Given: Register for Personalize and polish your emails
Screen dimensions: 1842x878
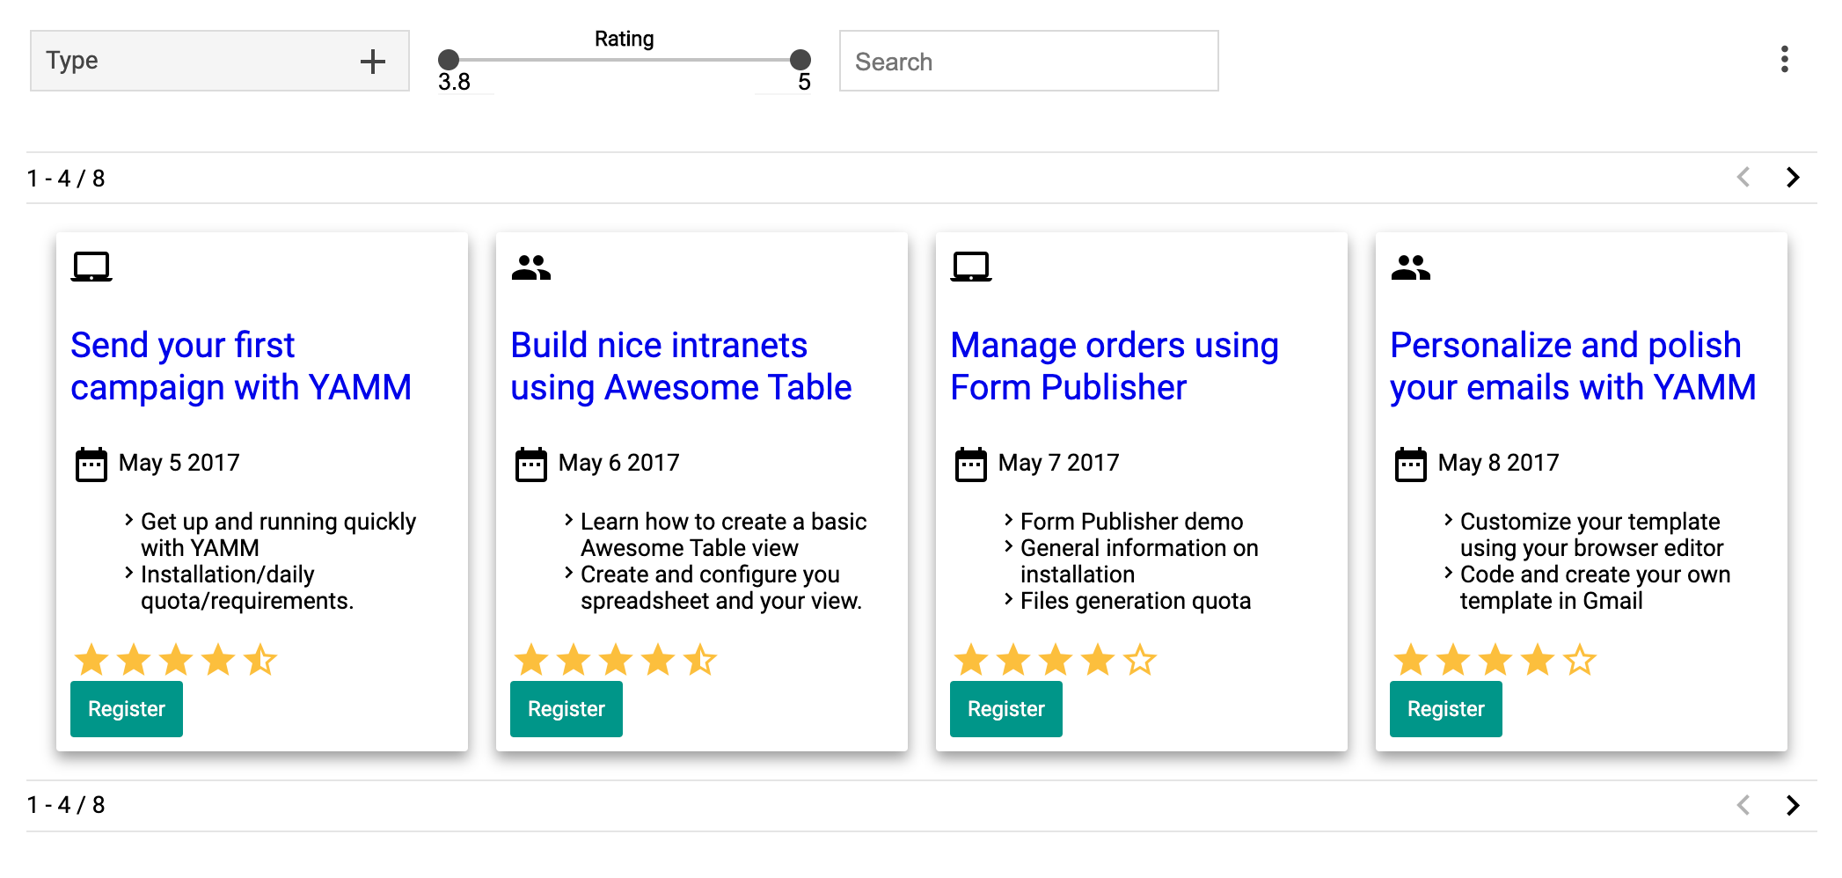Looking at the screenshot, I should [1446, 709].
